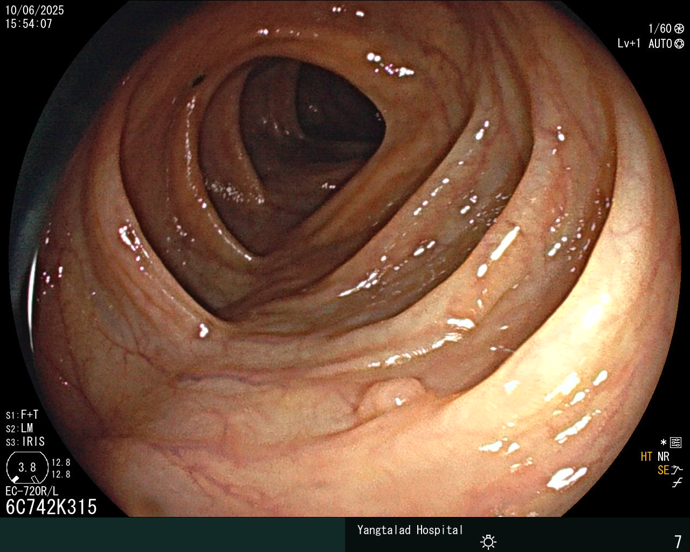Viewport: 690px width, 552px height.
Task: Click the serial number 6C742K315
Action: tap(51, 507)
